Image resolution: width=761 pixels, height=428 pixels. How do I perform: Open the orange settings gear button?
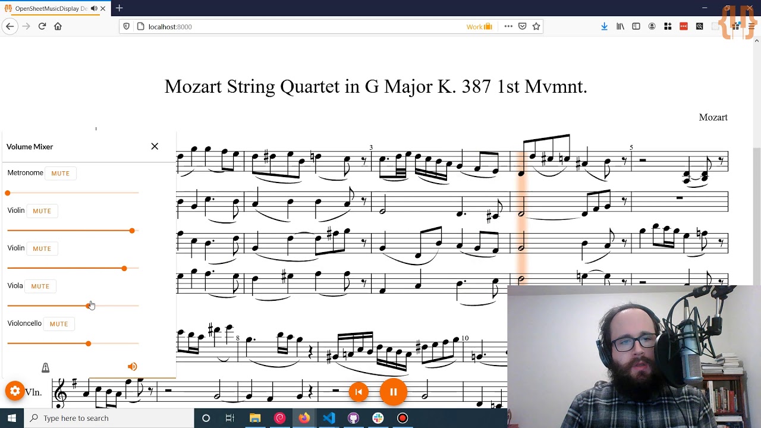coord(15,391)
